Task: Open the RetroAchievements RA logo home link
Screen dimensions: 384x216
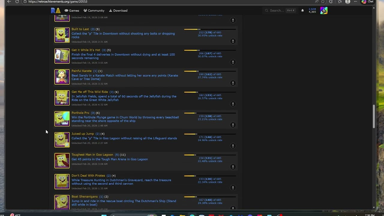Action: pyautogui.click(x=55, y=10)
